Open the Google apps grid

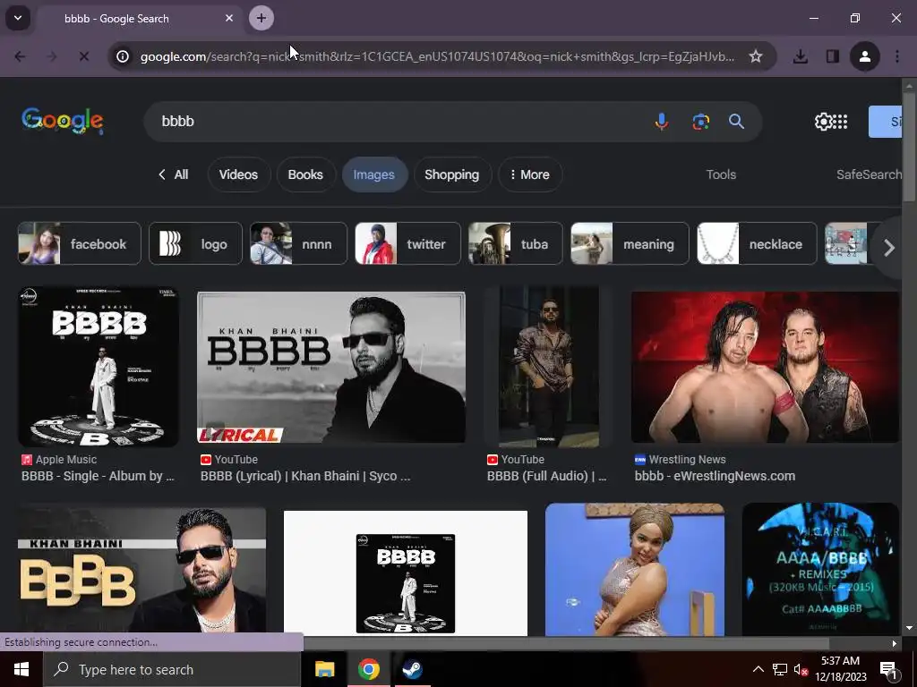coord(840,122)
